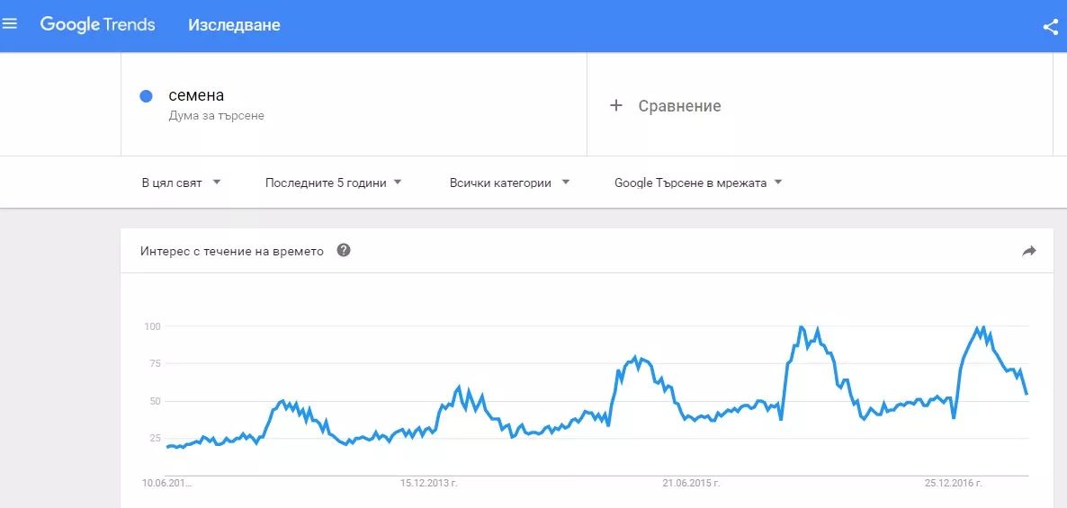Screen dimensions: 1067x508
Task: Click the plus icon beside Сравнение
Action: pos(616,105)
